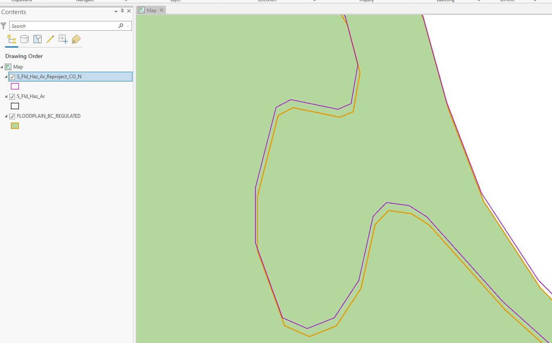The height and width of the screenshot is (343, 552).
Task: Close the Map view tab
Action: (x=161, y=10)
